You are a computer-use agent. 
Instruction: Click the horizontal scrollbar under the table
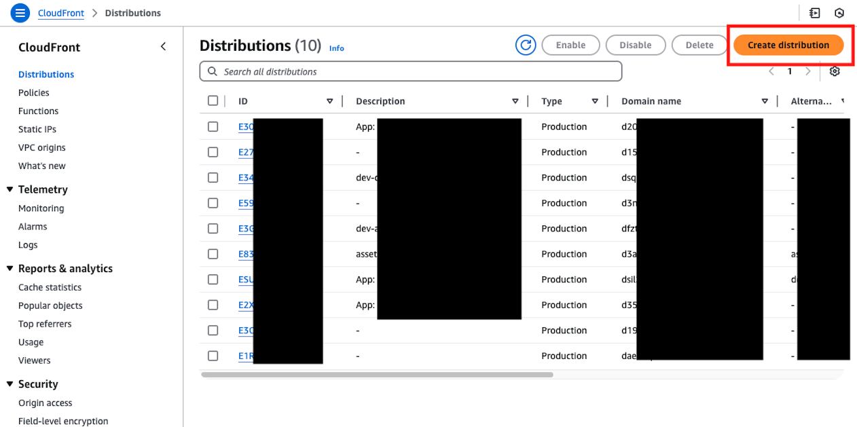point(377,374)
